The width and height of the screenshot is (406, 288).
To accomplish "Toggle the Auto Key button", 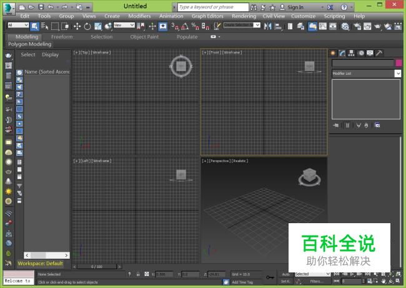I will tap(285, 274).
